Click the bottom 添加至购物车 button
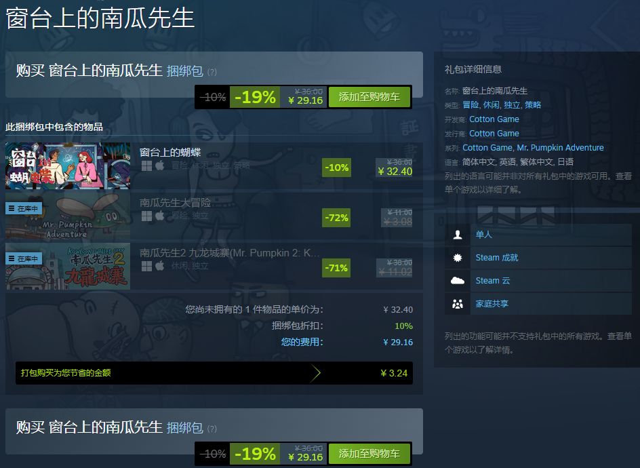The image size is (640, 468). click(369, 453)
